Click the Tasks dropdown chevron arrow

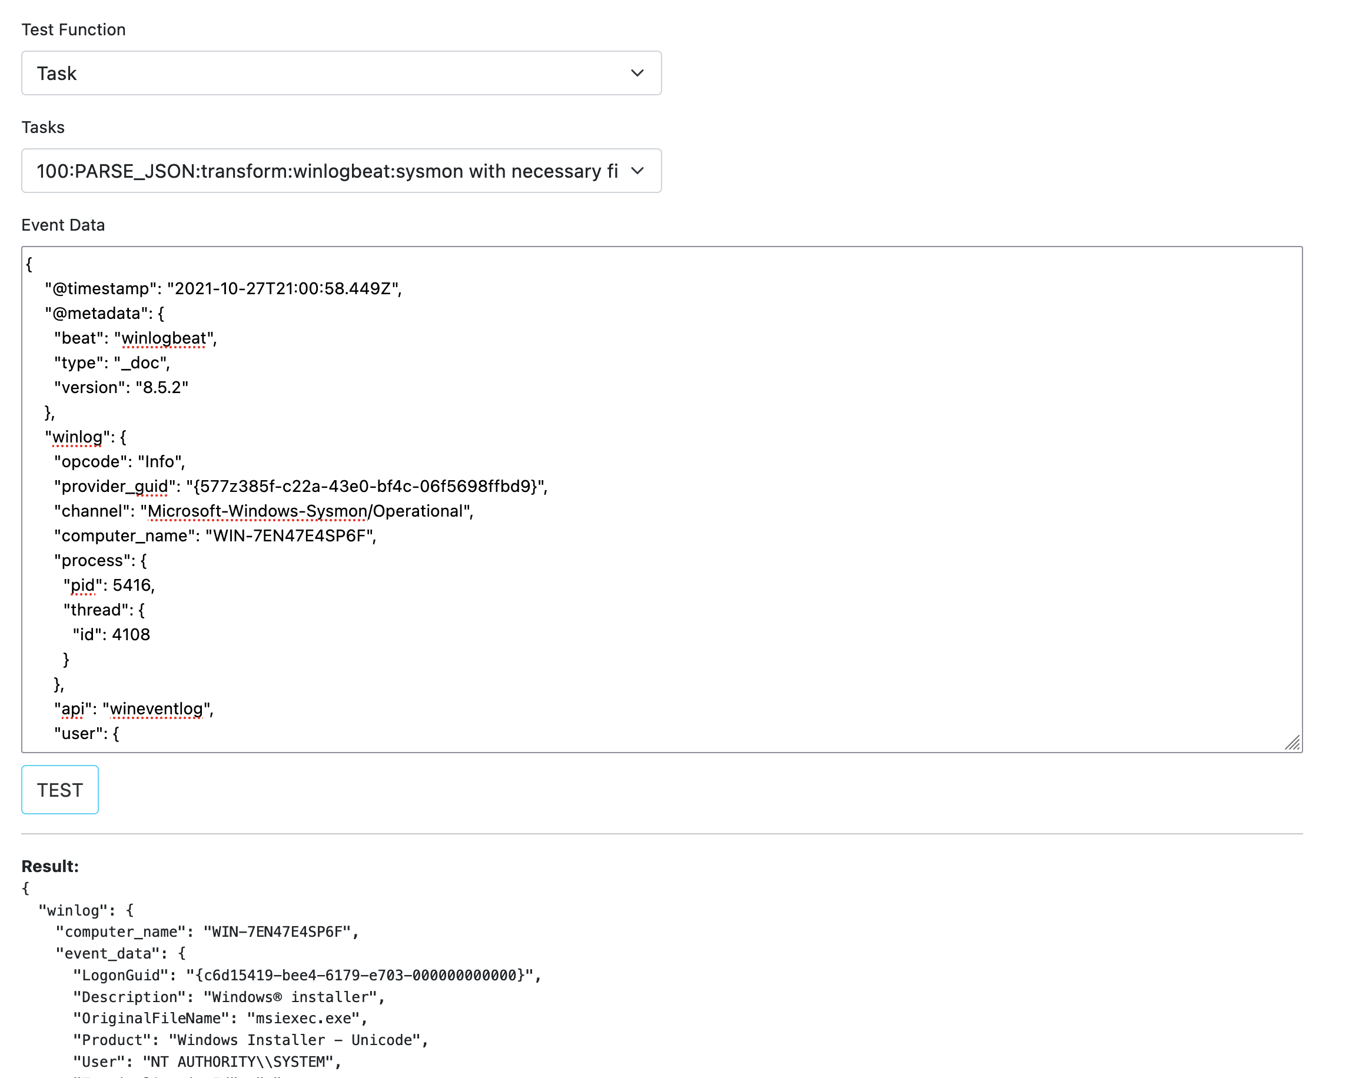[x=637, y=171]
